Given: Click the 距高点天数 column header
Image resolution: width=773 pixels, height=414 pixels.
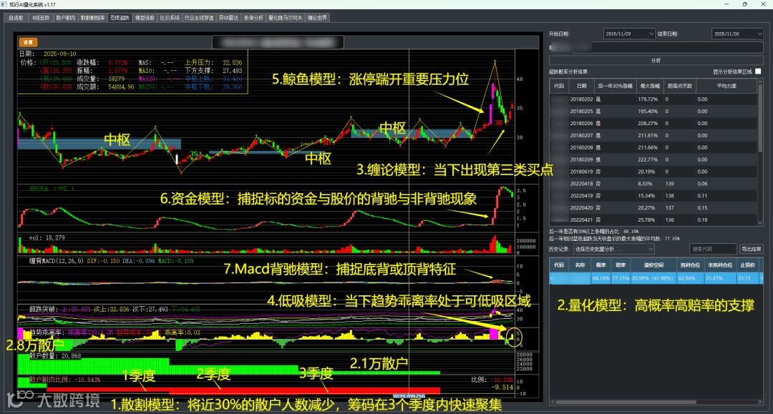Looking at the screenshot, I should point(680,86).
